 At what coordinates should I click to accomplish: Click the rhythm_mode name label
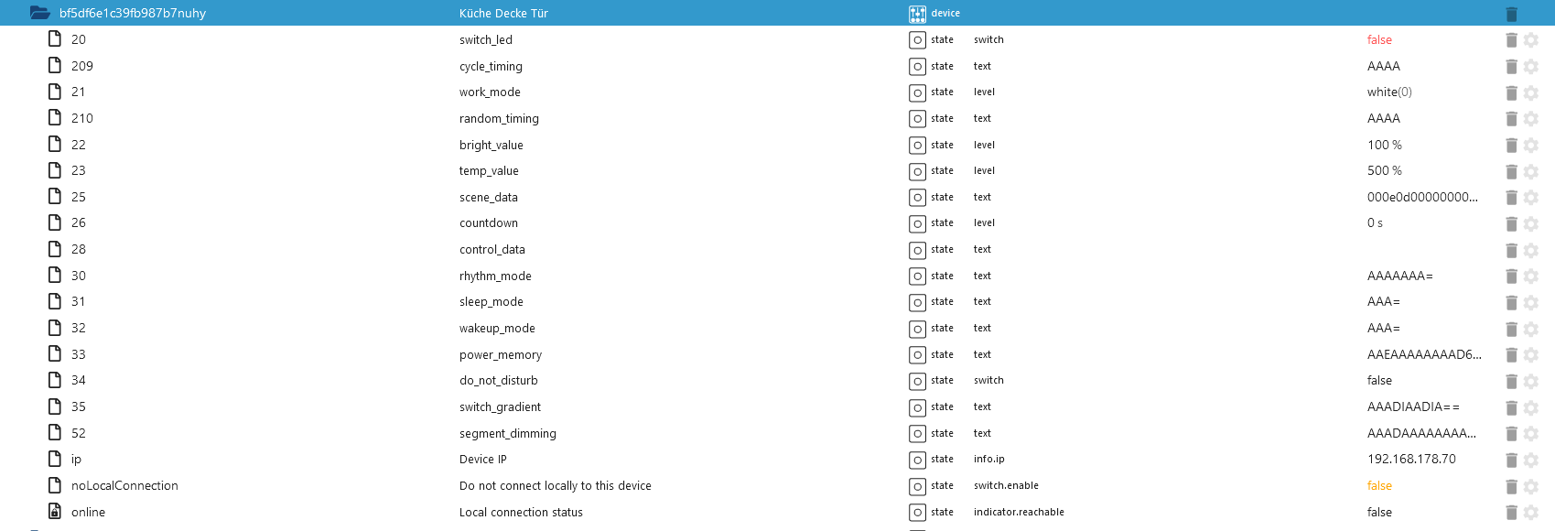[495, 276]
